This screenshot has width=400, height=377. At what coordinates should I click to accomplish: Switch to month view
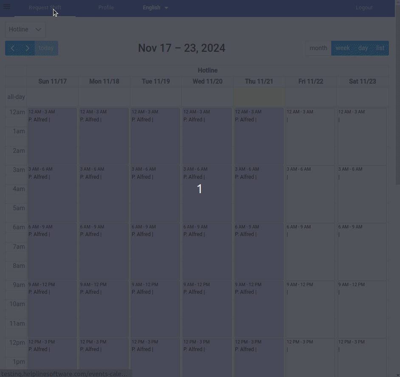318,48
